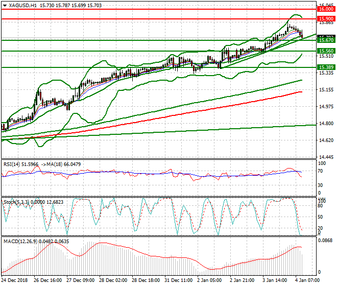
Task: Click the 31 Dec 11:00 time label
Action: tap(178, 280)
